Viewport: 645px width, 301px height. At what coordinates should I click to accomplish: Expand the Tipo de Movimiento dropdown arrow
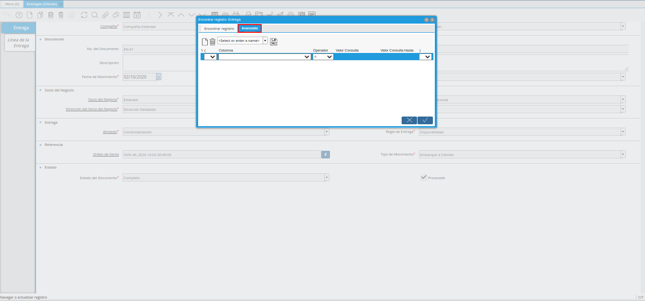point(623,155)
